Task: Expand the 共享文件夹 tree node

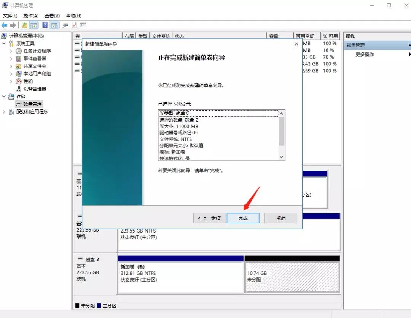Action: 11,66
